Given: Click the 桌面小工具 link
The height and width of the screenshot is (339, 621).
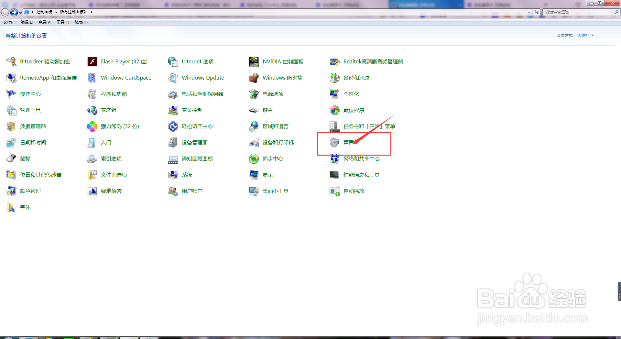Looking at the screenshot, I should [x=276, y=191].
